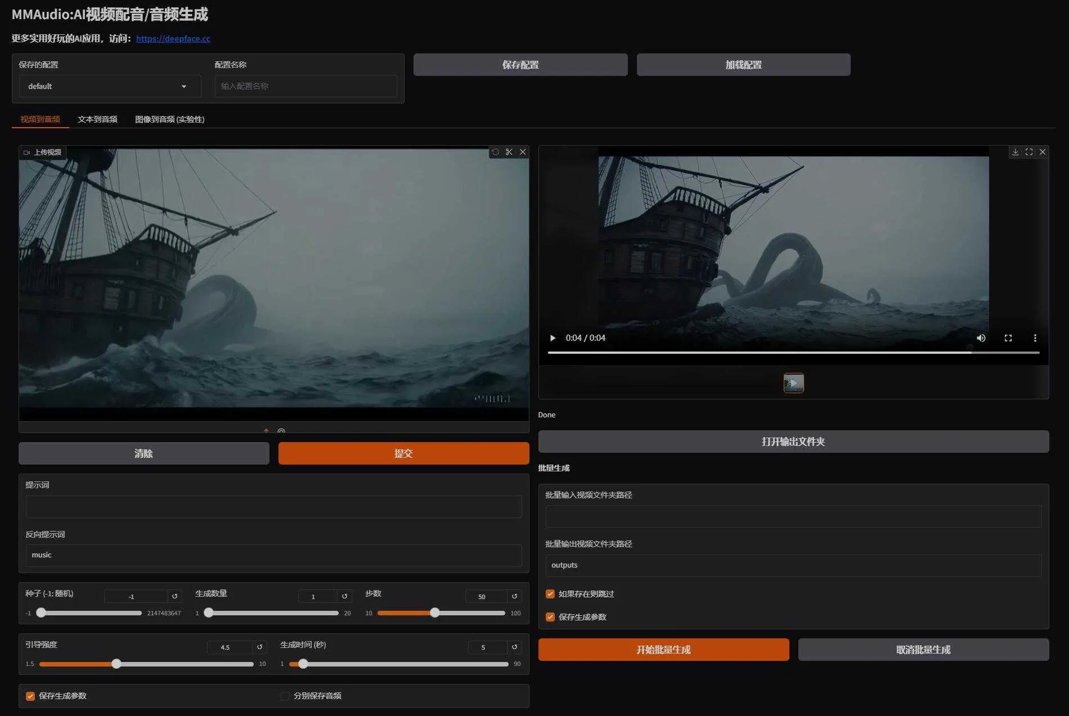
Task: Adjust the 引导强度 slider
Action: (x=146, y=664)
